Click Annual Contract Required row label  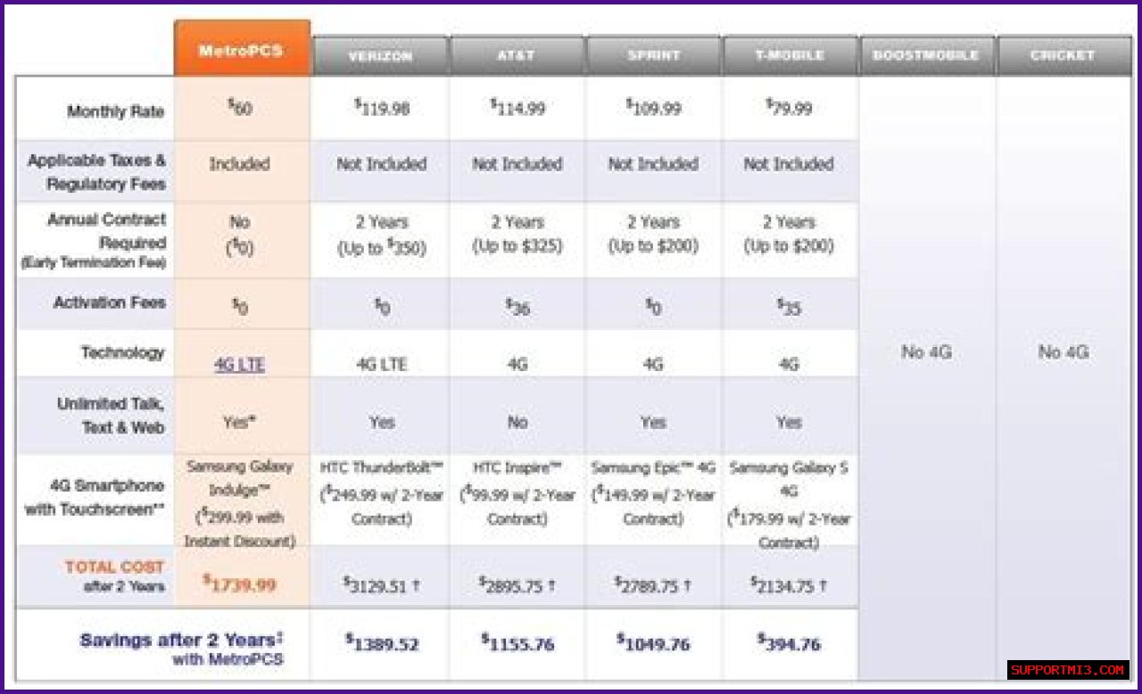coord(94,242)
